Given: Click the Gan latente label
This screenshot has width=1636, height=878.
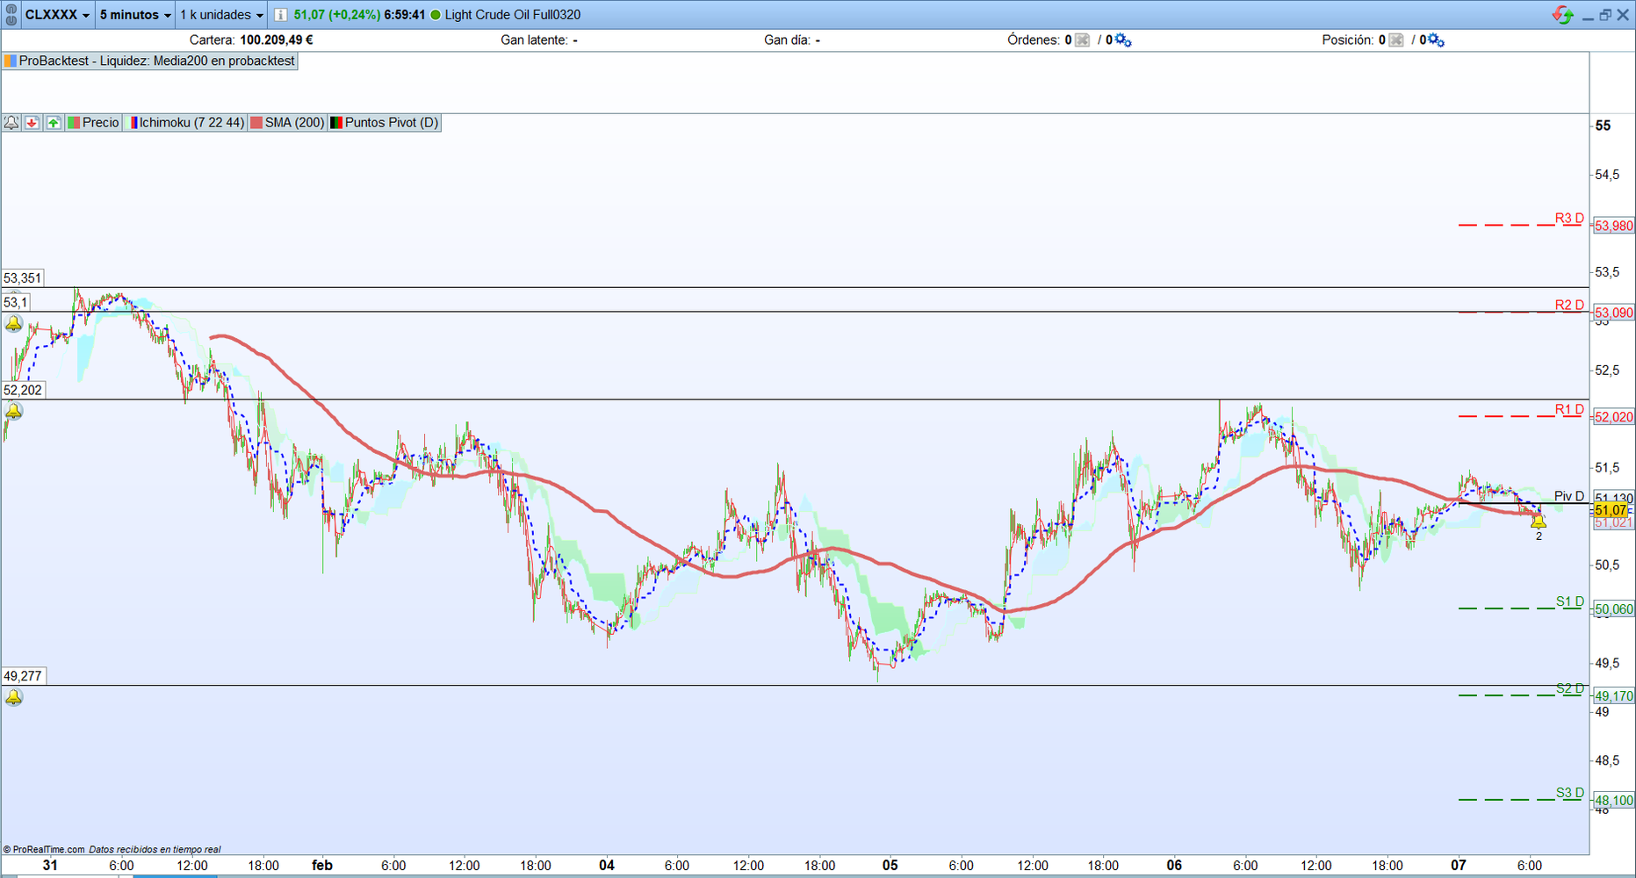Looking at the screenshot, I should [x=534, y=40].
